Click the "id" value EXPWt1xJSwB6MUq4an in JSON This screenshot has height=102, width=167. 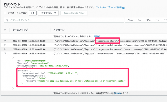point(35,61)
